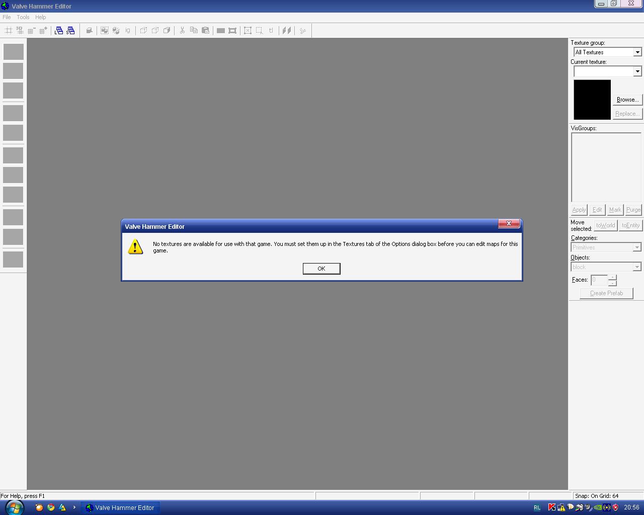Click the run map icon
The height and width of the screenshot is (515, 644).
point(302,31)
